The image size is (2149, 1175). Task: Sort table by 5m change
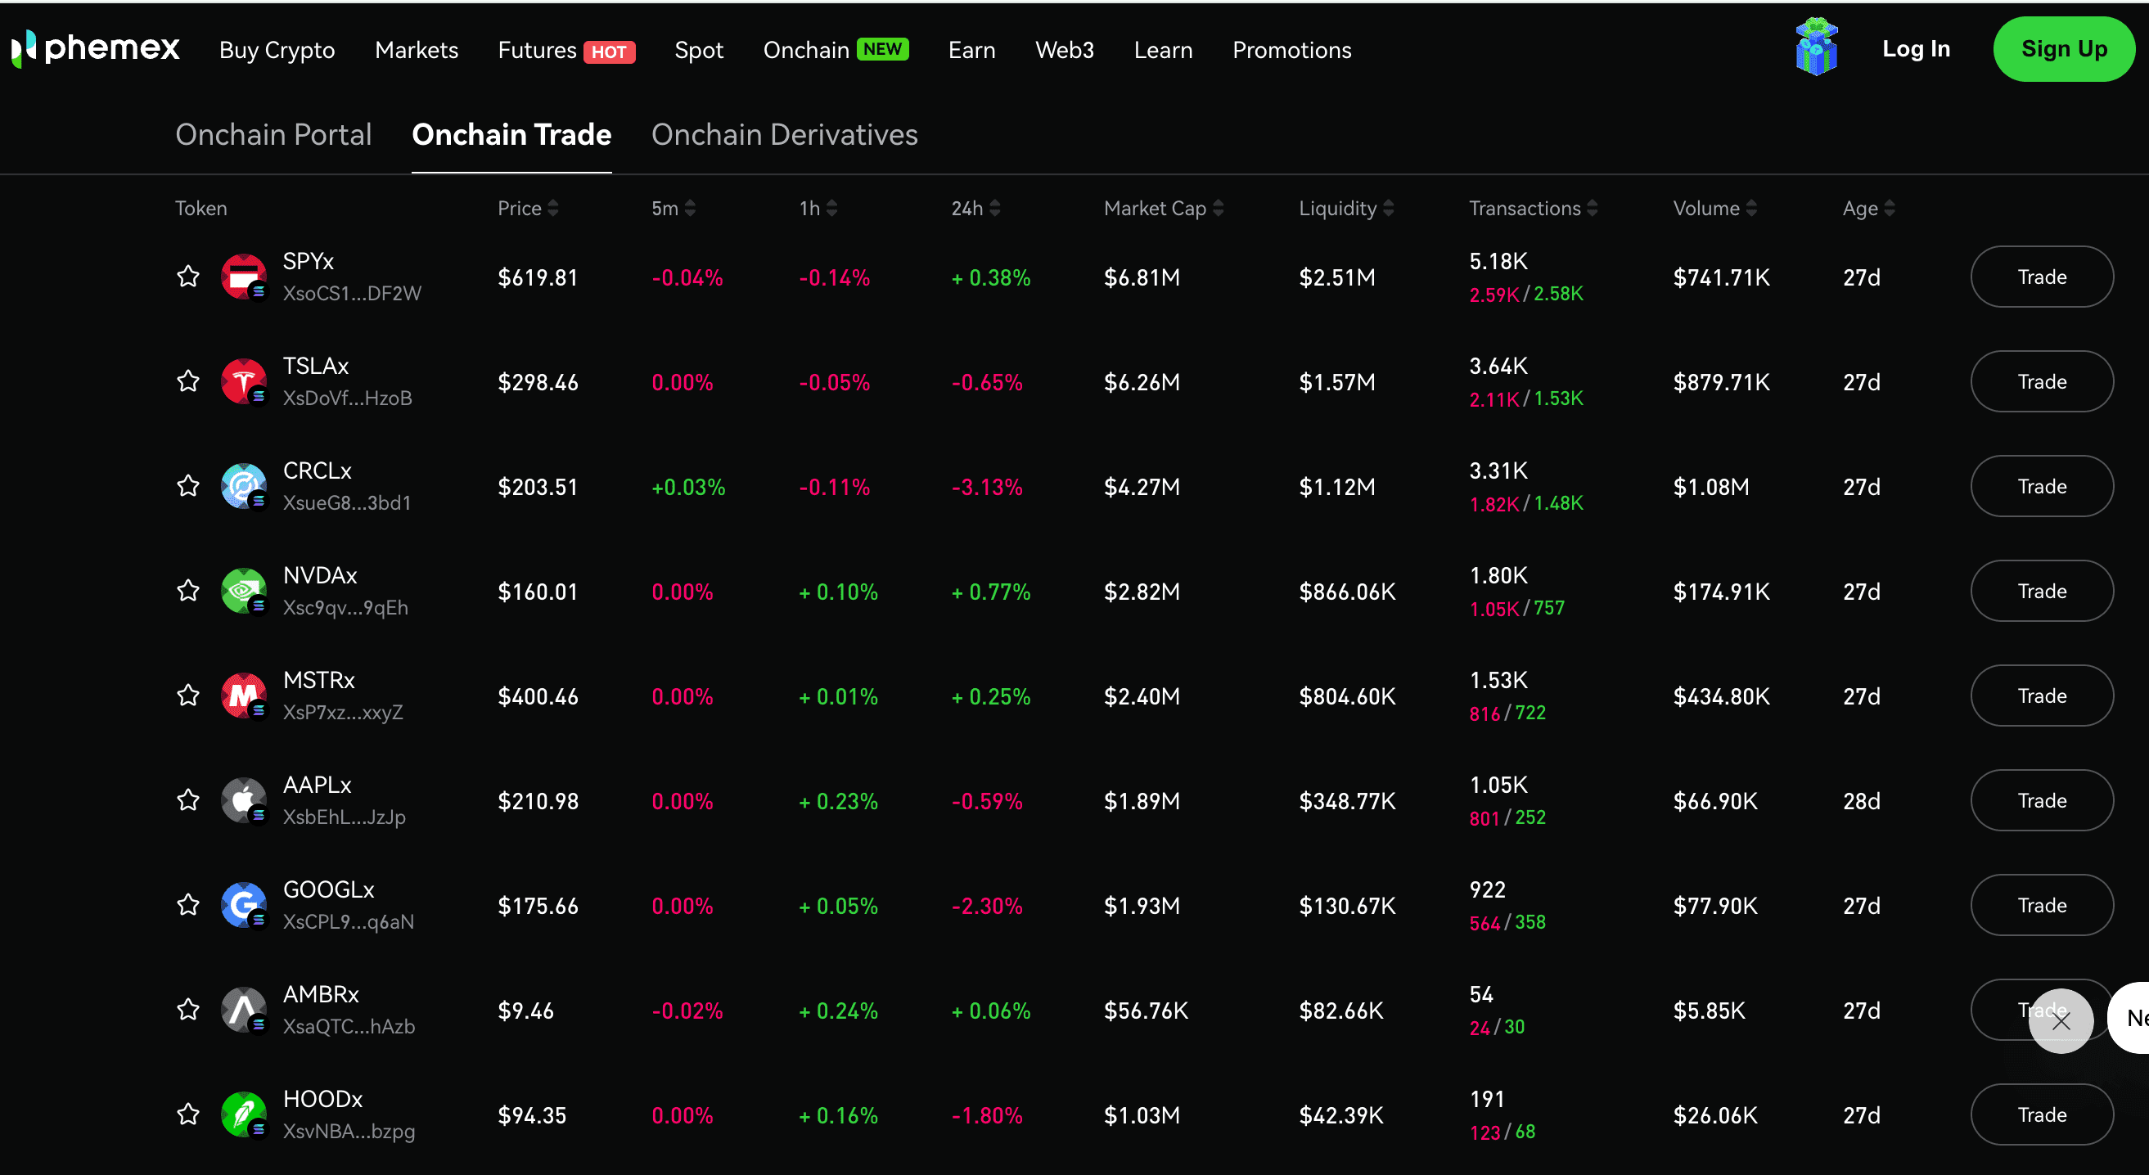click(x=674, y=209)
